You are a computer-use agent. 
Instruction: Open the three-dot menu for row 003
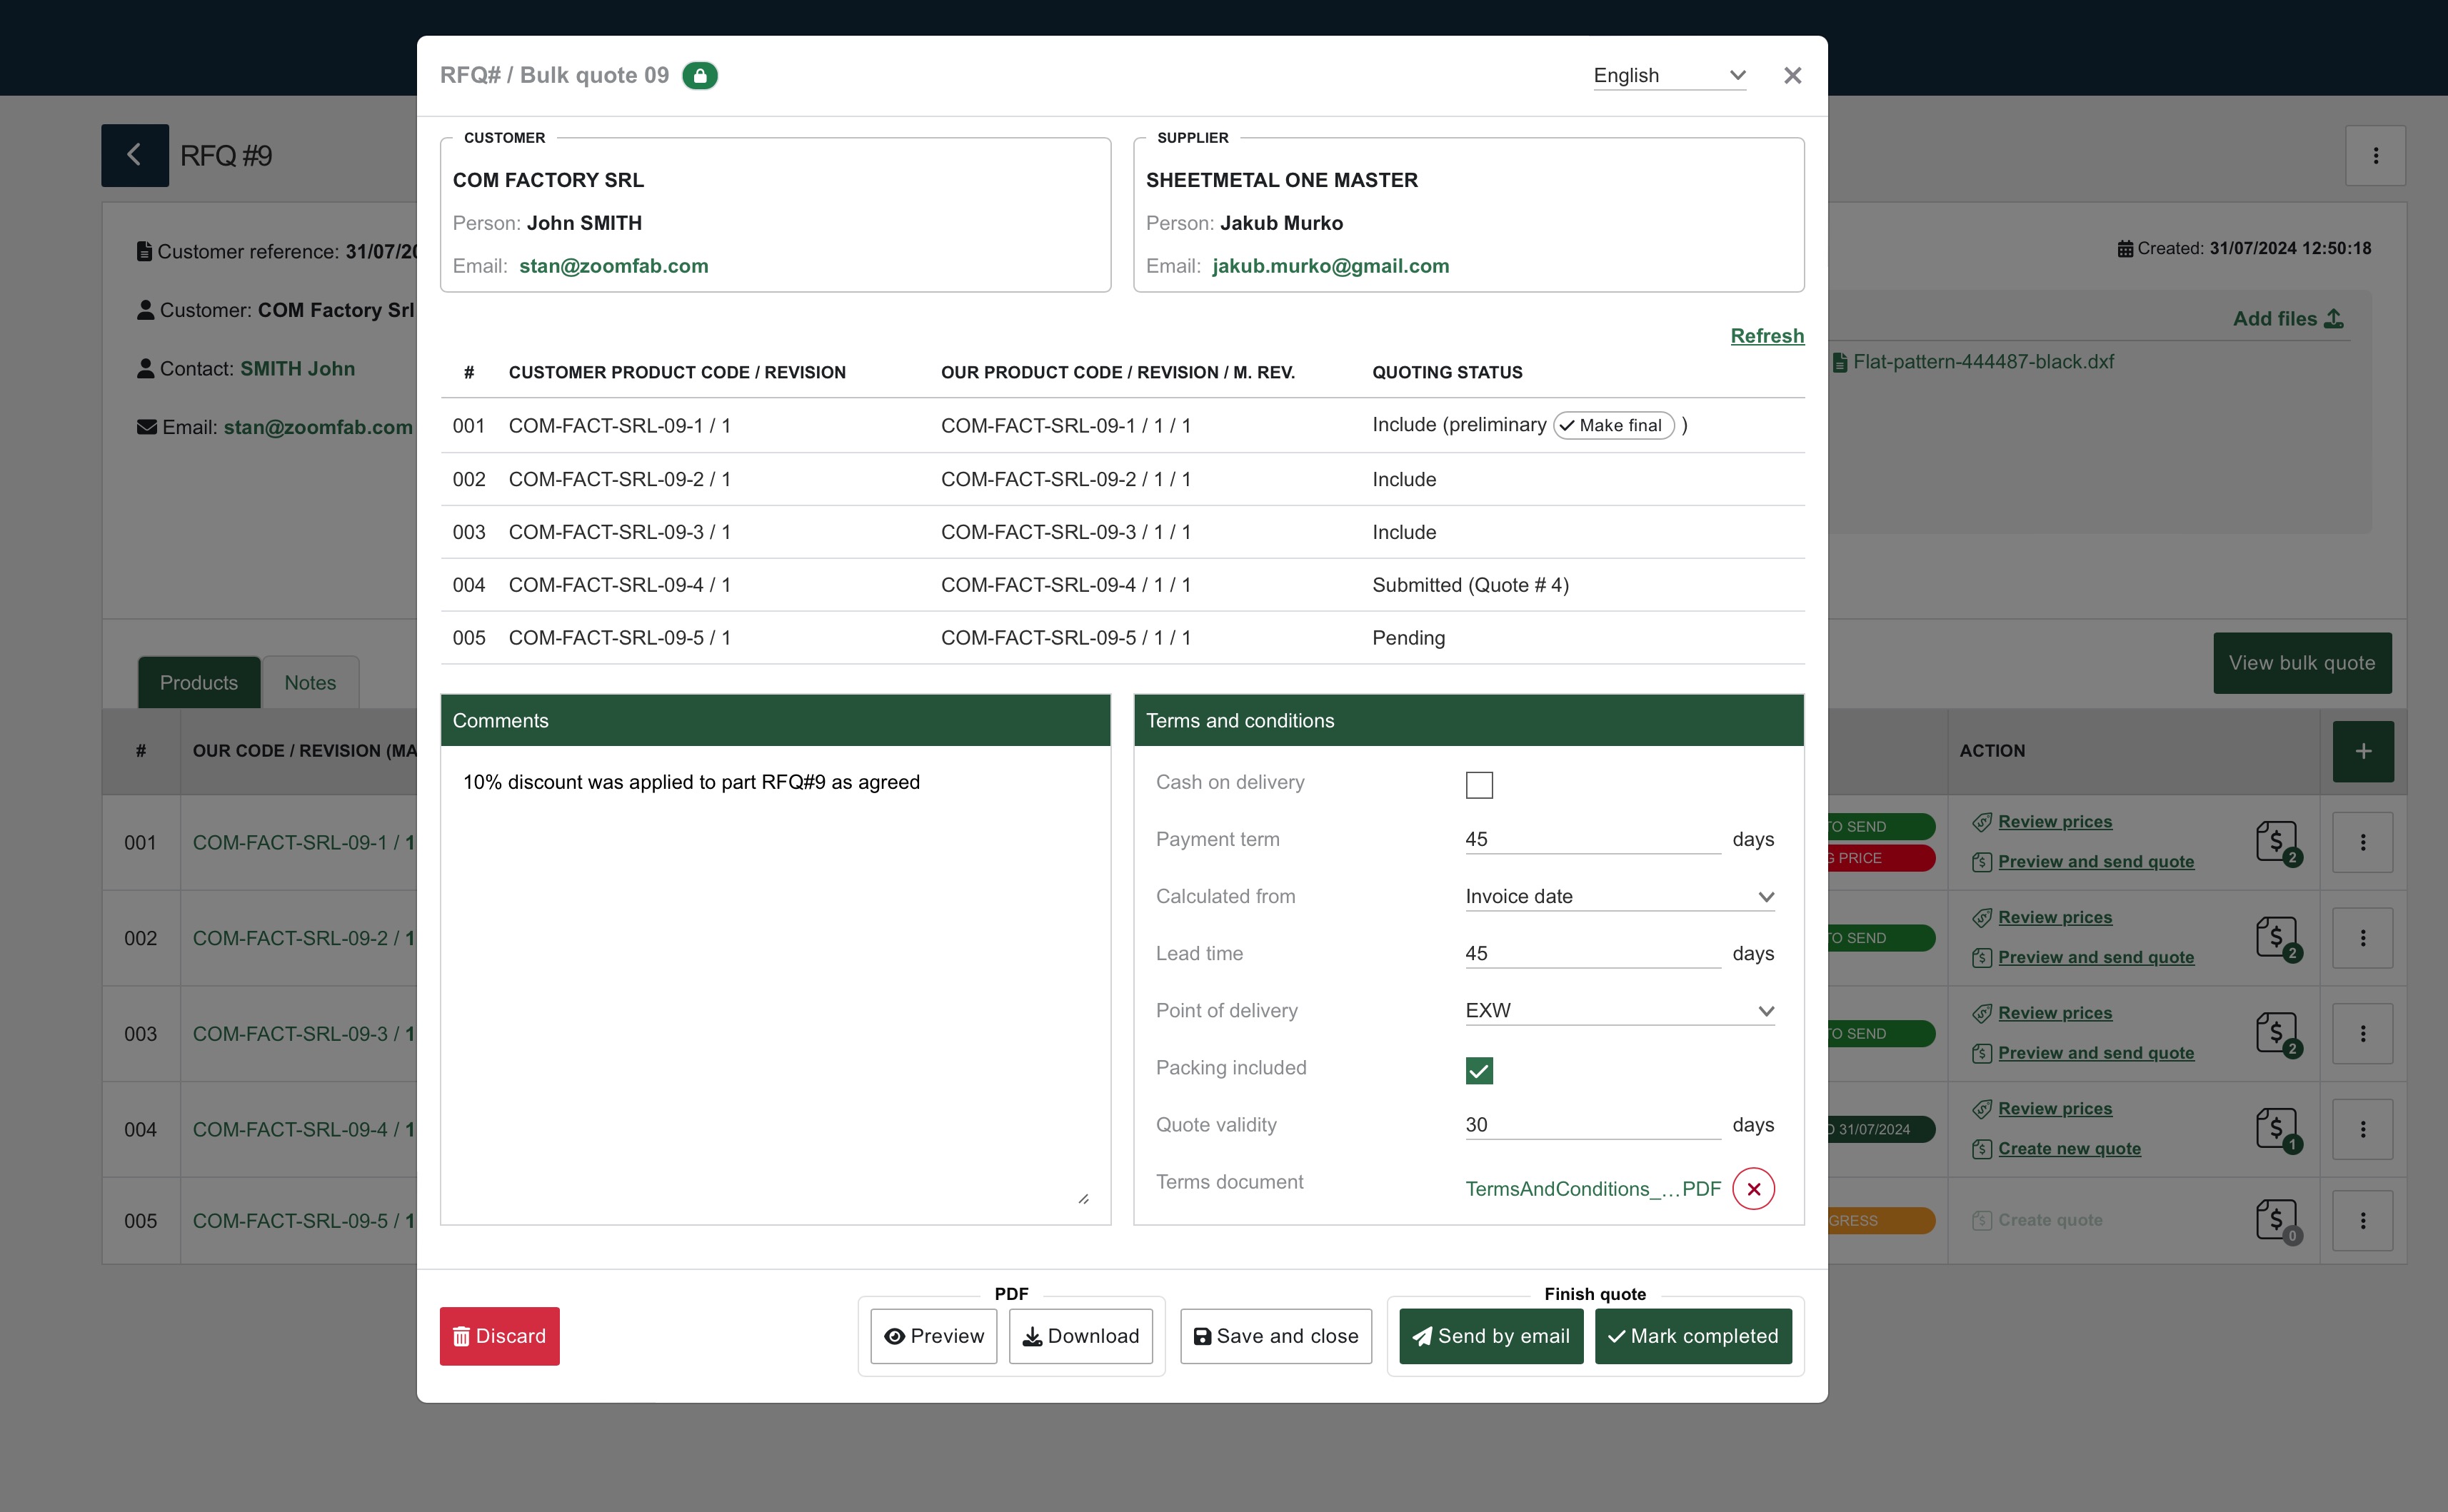[x=2362, y=1033]
